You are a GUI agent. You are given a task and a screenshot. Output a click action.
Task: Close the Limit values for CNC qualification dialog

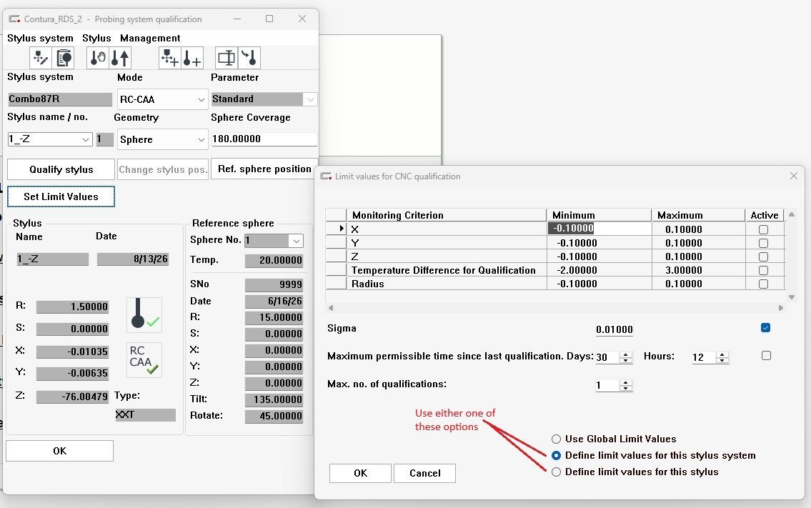[x=794, y=176]
